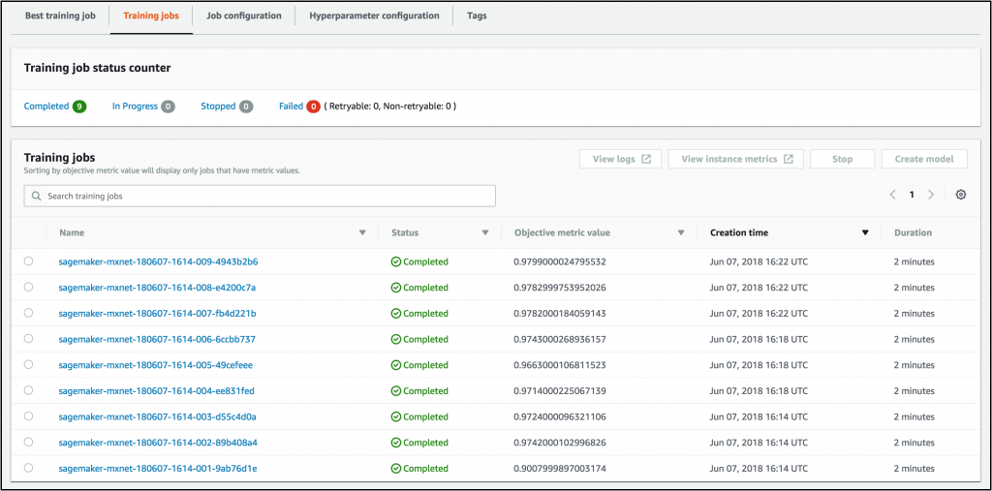Open job sagemaker-mxnet-180607-1614-004-ee831fed

(156, 391)
